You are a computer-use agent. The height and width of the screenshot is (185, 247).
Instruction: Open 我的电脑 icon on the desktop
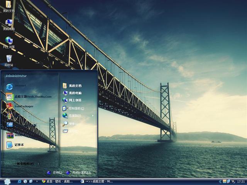coord(8,24)
